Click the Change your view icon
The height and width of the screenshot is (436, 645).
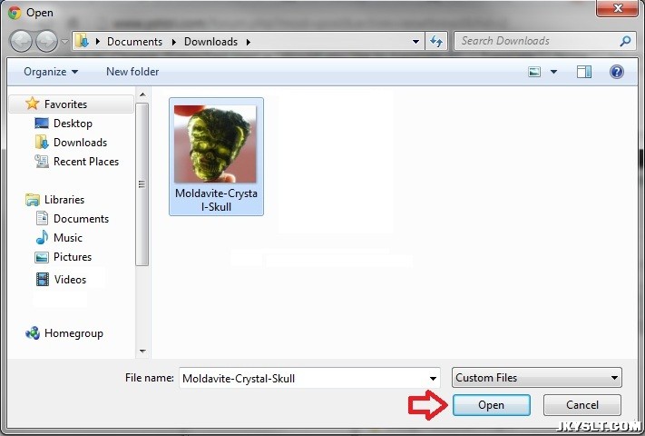coord(534,72)
